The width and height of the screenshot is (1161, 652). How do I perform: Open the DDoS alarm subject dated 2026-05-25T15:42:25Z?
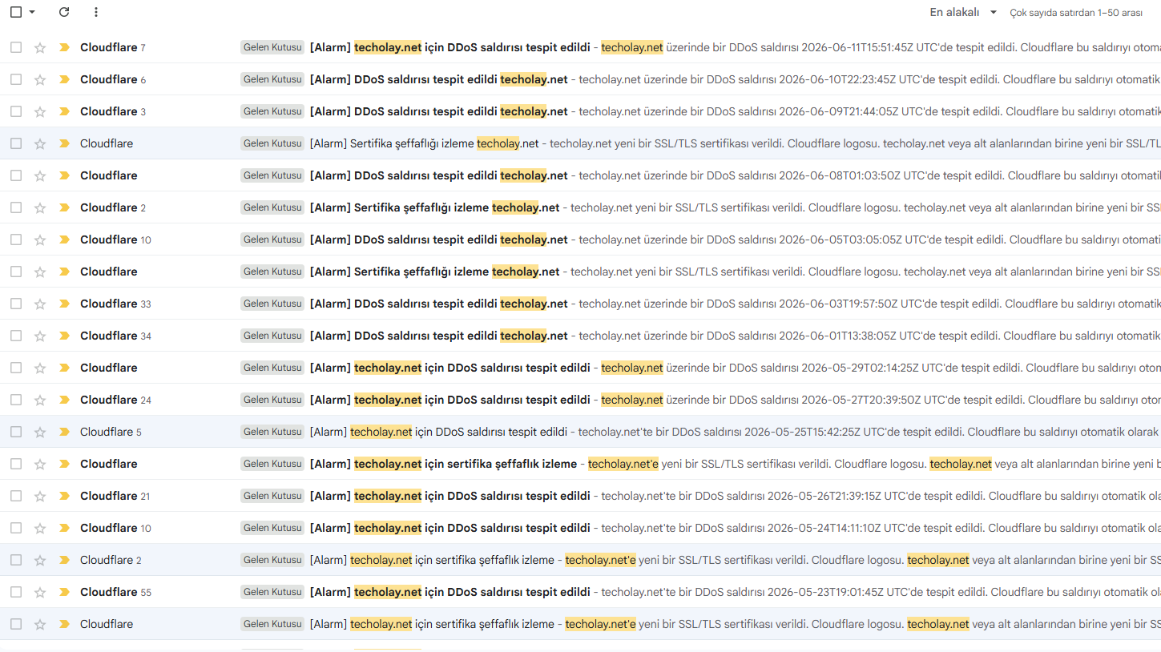pyautogui.click(x=438, y=432)
